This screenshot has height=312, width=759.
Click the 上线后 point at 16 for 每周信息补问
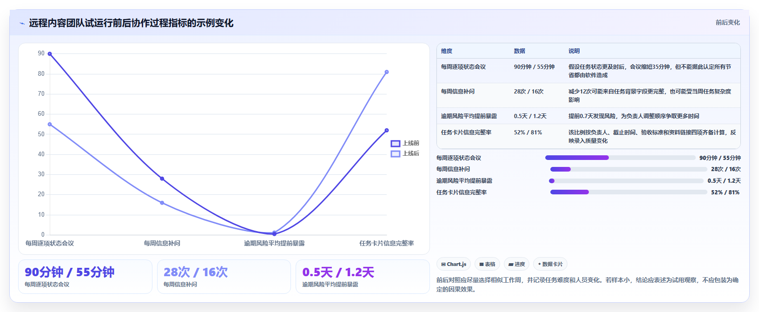click(162, 203)
